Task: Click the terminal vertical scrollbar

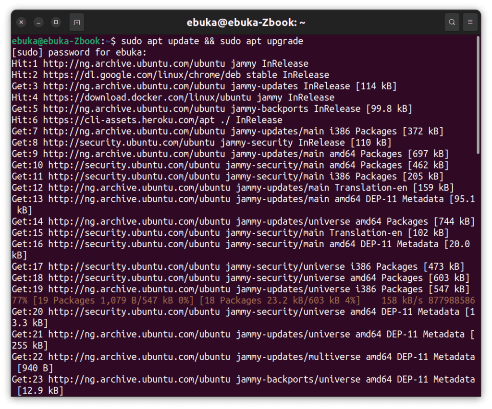Action: click(478, 95)
